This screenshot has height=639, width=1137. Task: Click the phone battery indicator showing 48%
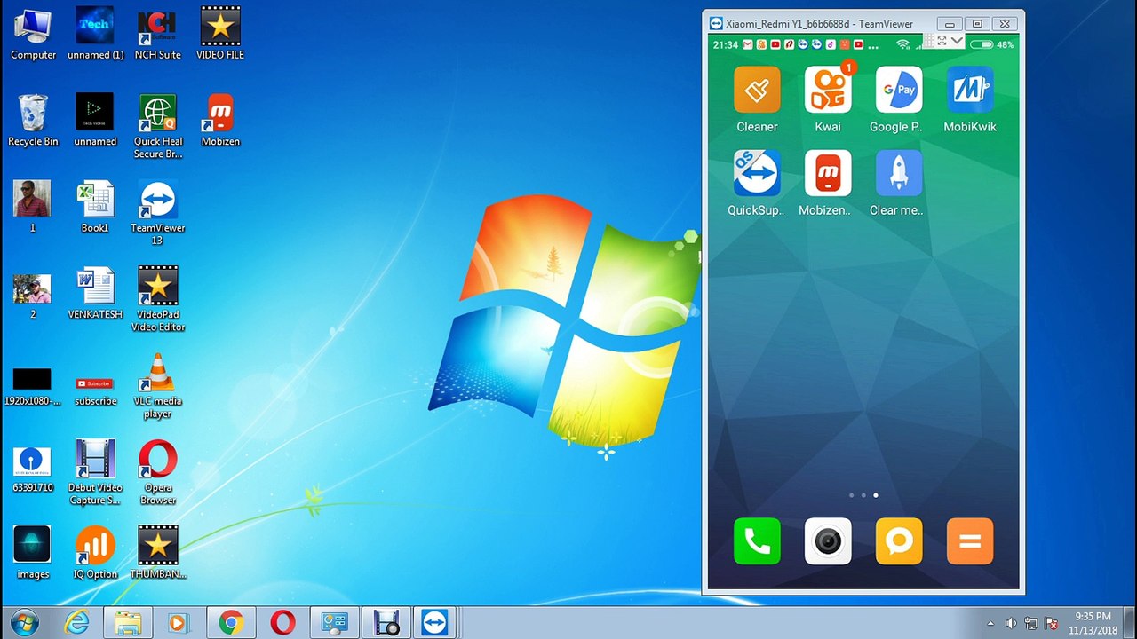[992, 44]
